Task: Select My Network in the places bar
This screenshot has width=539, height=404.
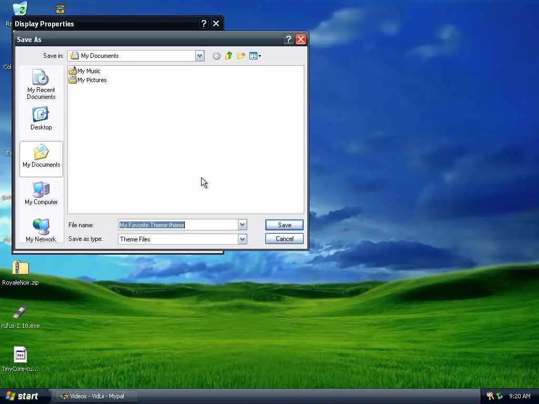Action: tap(41, 230)
